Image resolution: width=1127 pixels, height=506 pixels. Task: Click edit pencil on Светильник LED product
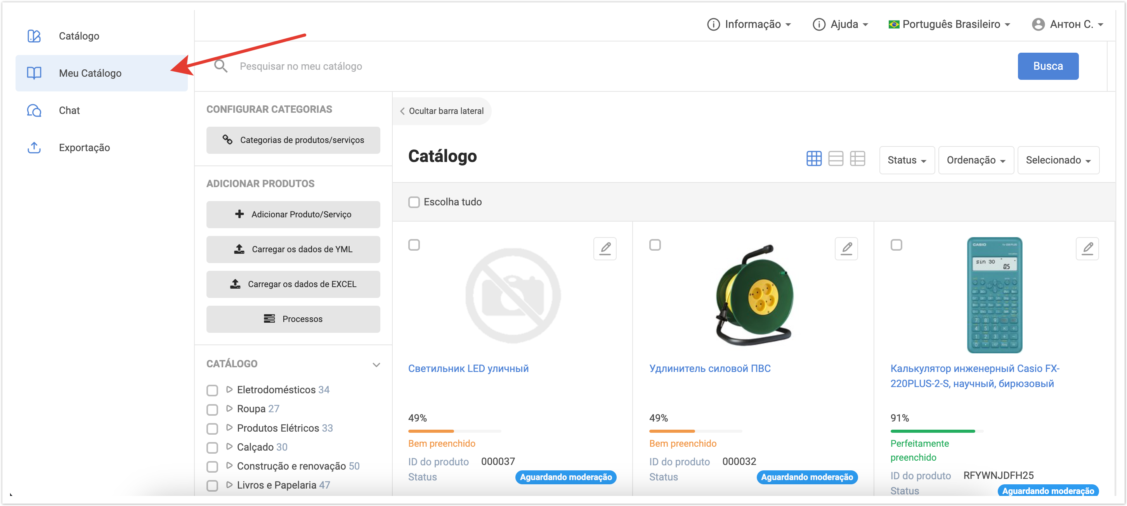(x=605, y=249)
